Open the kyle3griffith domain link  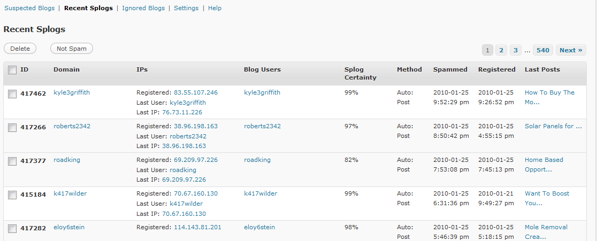72,92
